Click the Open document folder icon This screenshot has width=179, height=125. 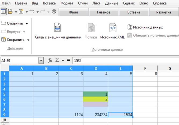coord(10,12)
